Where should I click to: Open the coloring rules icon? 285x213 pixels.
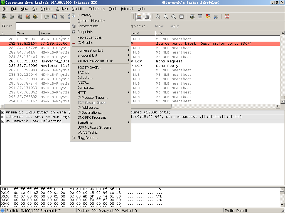[208, 17]
